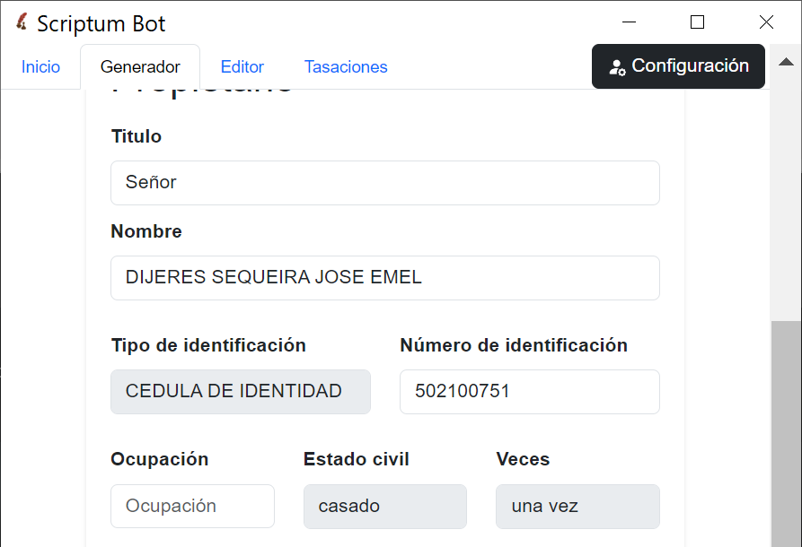Edit the Número de identificación field
The height and width of the screenshot is (547, 802).
point(530,392)
